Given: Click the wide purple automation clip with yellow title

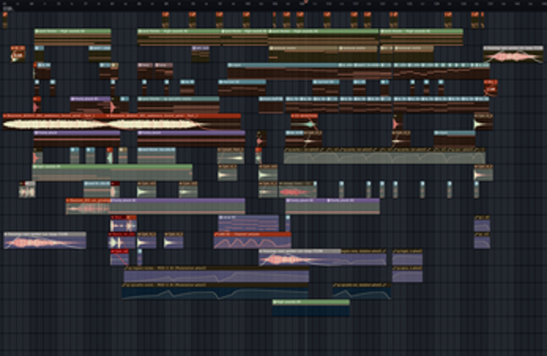Looking at the screenshot, I should coord(215,274).
